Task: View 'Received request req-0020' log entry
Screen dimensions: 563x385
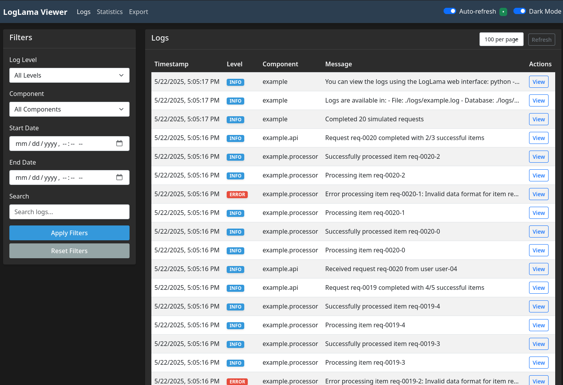Action: pos(539,269)
